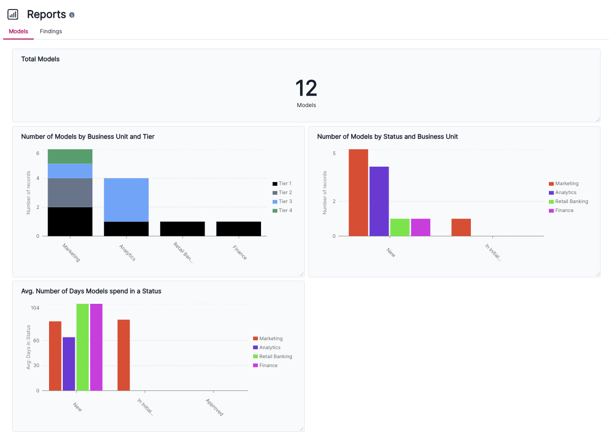The width and height of the screenshot is (609, 442).
Task: Expand the 'Retail Ban...' axis label
Action: pos(183,253)
